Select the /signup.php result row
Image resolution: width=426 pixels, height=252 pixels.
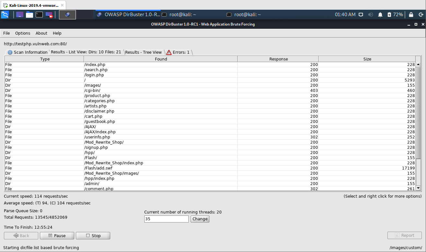[x=210, y=148]
